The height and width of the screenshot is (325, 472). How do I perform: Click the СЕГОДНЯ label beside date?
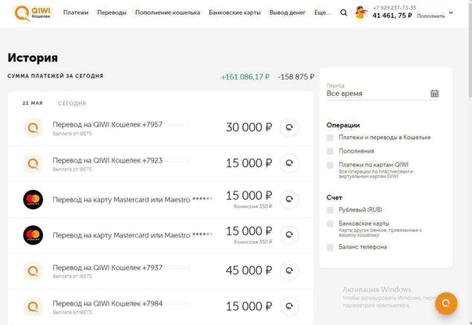click(72, 104)
